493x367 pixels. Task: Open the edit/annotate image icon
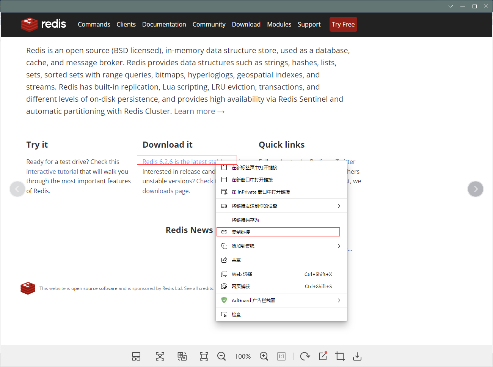323,356
